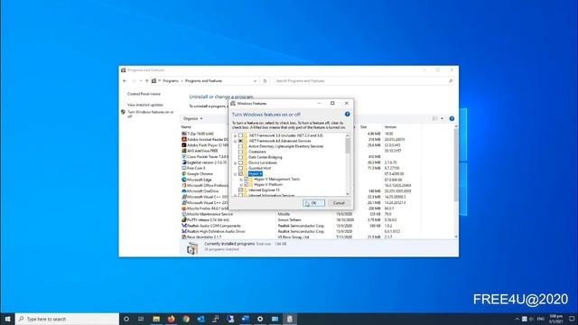578x325 pixels.
Task: Select the highlighted Hyper-V feature label
Action: tap(255, 173)
